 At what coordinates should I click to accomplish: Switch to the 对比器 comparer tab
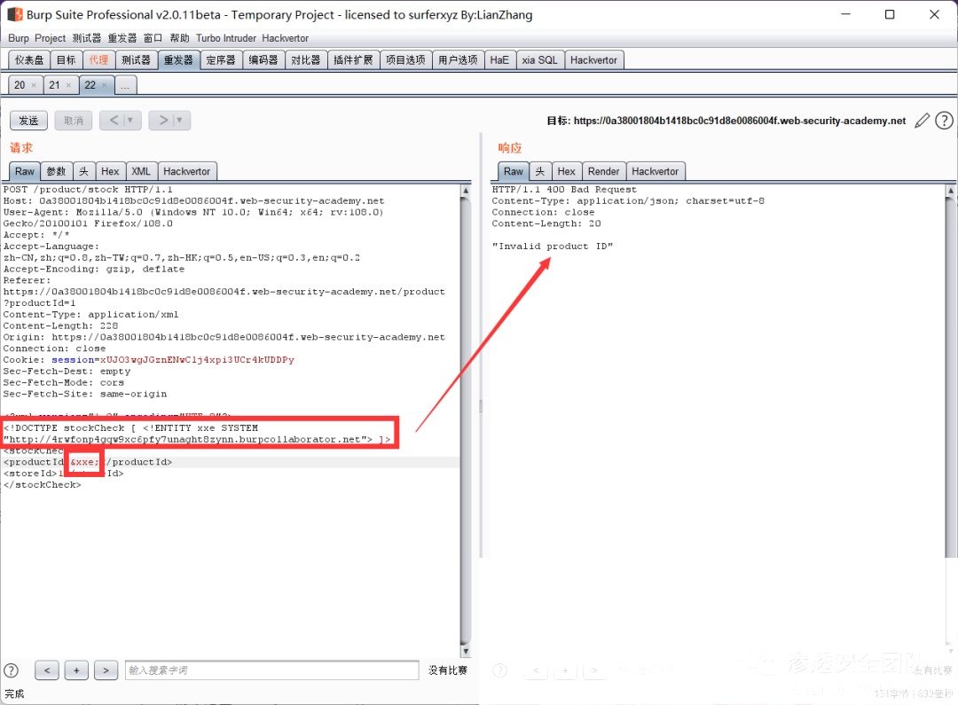(x=305, y=60)
